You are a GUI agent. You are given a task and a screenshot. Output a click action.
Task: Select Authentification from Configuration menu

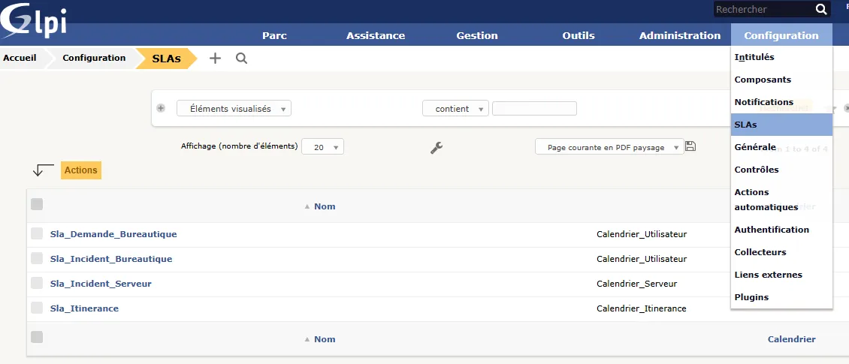point(781,230)
